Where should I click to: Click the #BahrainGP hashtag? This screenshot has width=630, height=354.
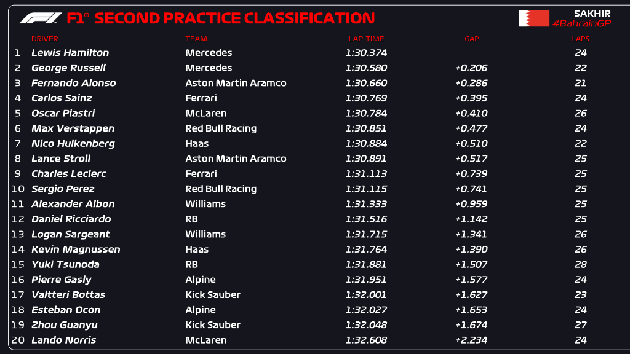coord(581,23)
